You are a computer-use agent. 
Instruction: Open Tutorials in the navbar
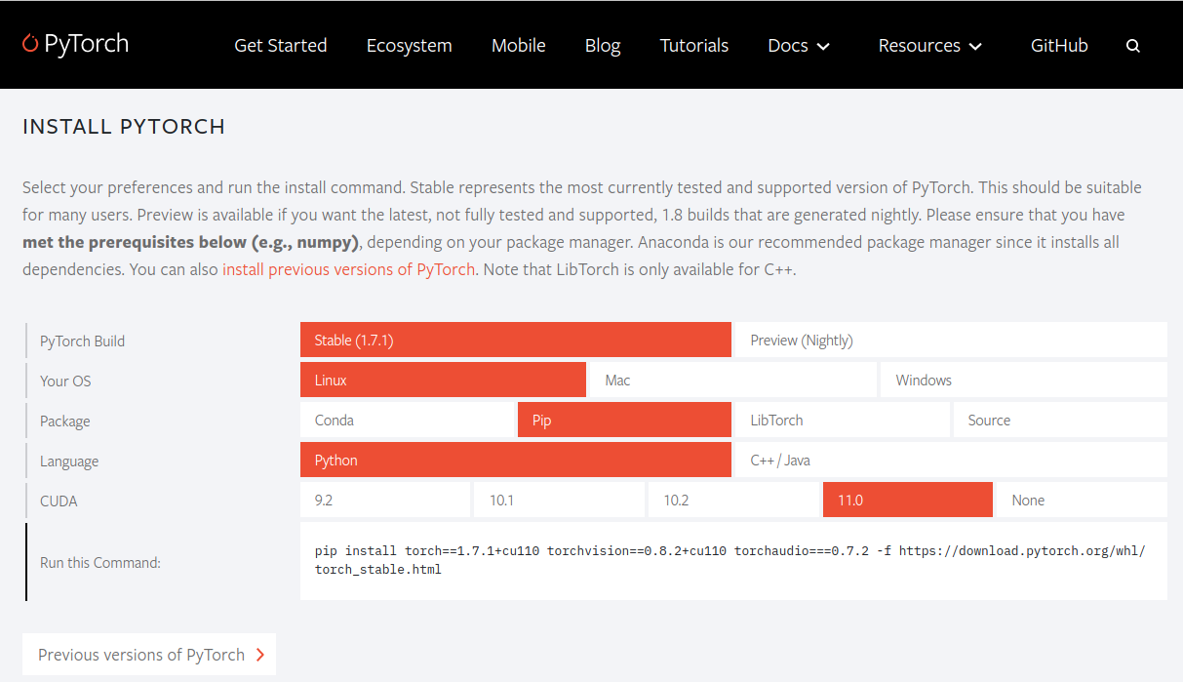[694, 45]
